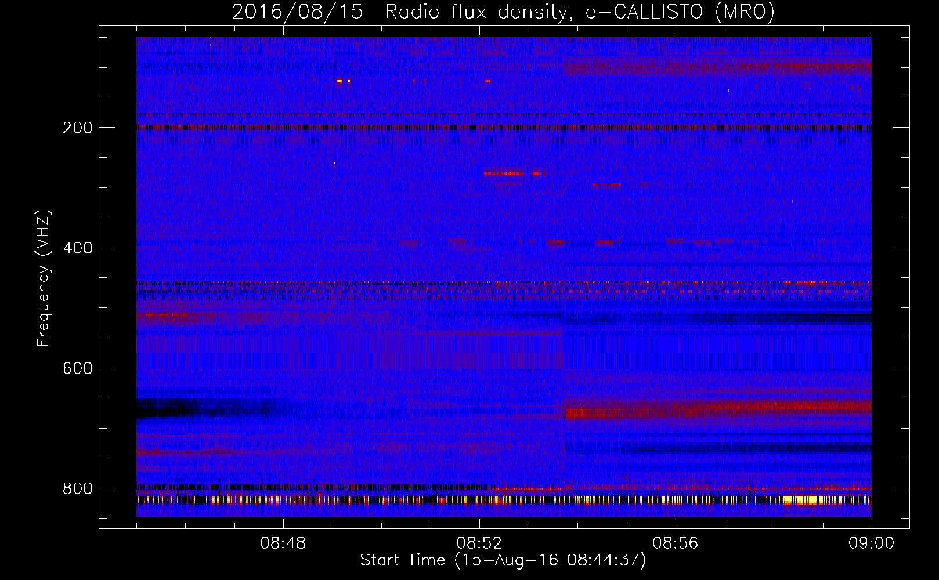
Task: Click the 08:56 time tick label
Action: click(676, 543)
